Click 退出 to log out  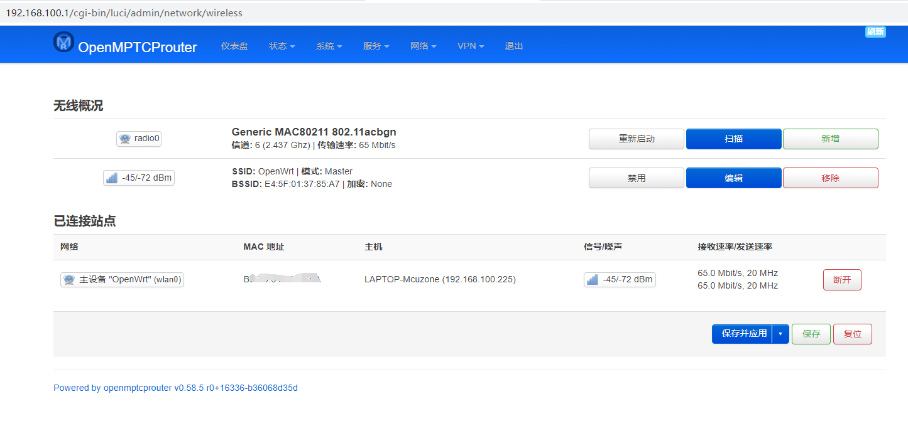pos(513,45)
